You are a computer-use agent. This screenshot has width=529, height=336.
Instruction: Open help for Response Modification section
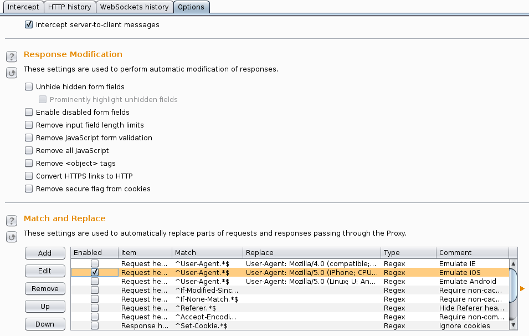click(x=11, y=57)
